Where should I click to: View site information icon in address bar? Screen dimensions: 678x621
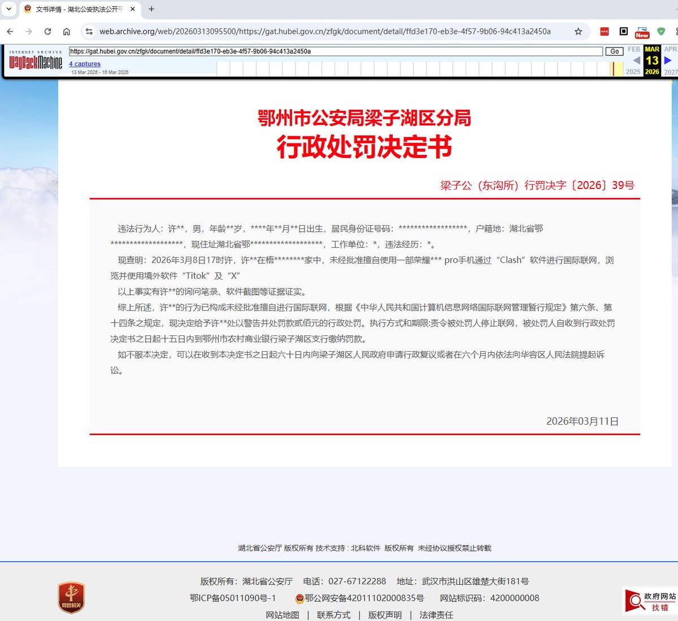point(89,32)
